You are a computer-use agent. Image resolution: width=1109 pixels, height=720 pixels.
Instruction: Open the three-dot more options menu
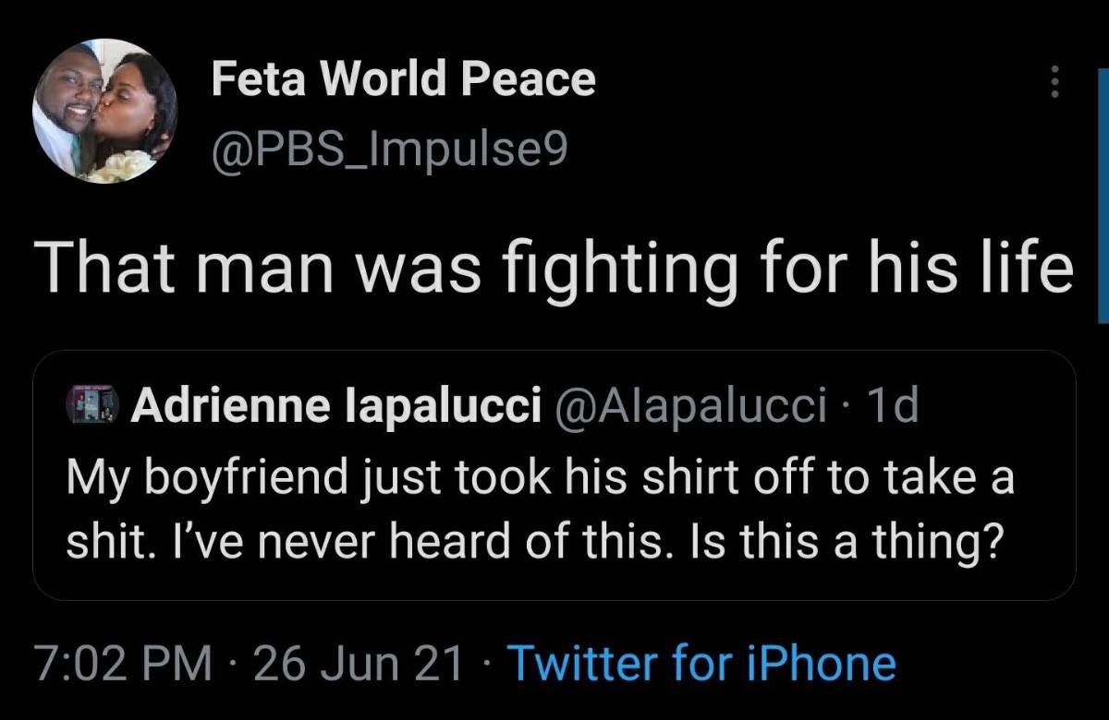tap(1052, 85)
